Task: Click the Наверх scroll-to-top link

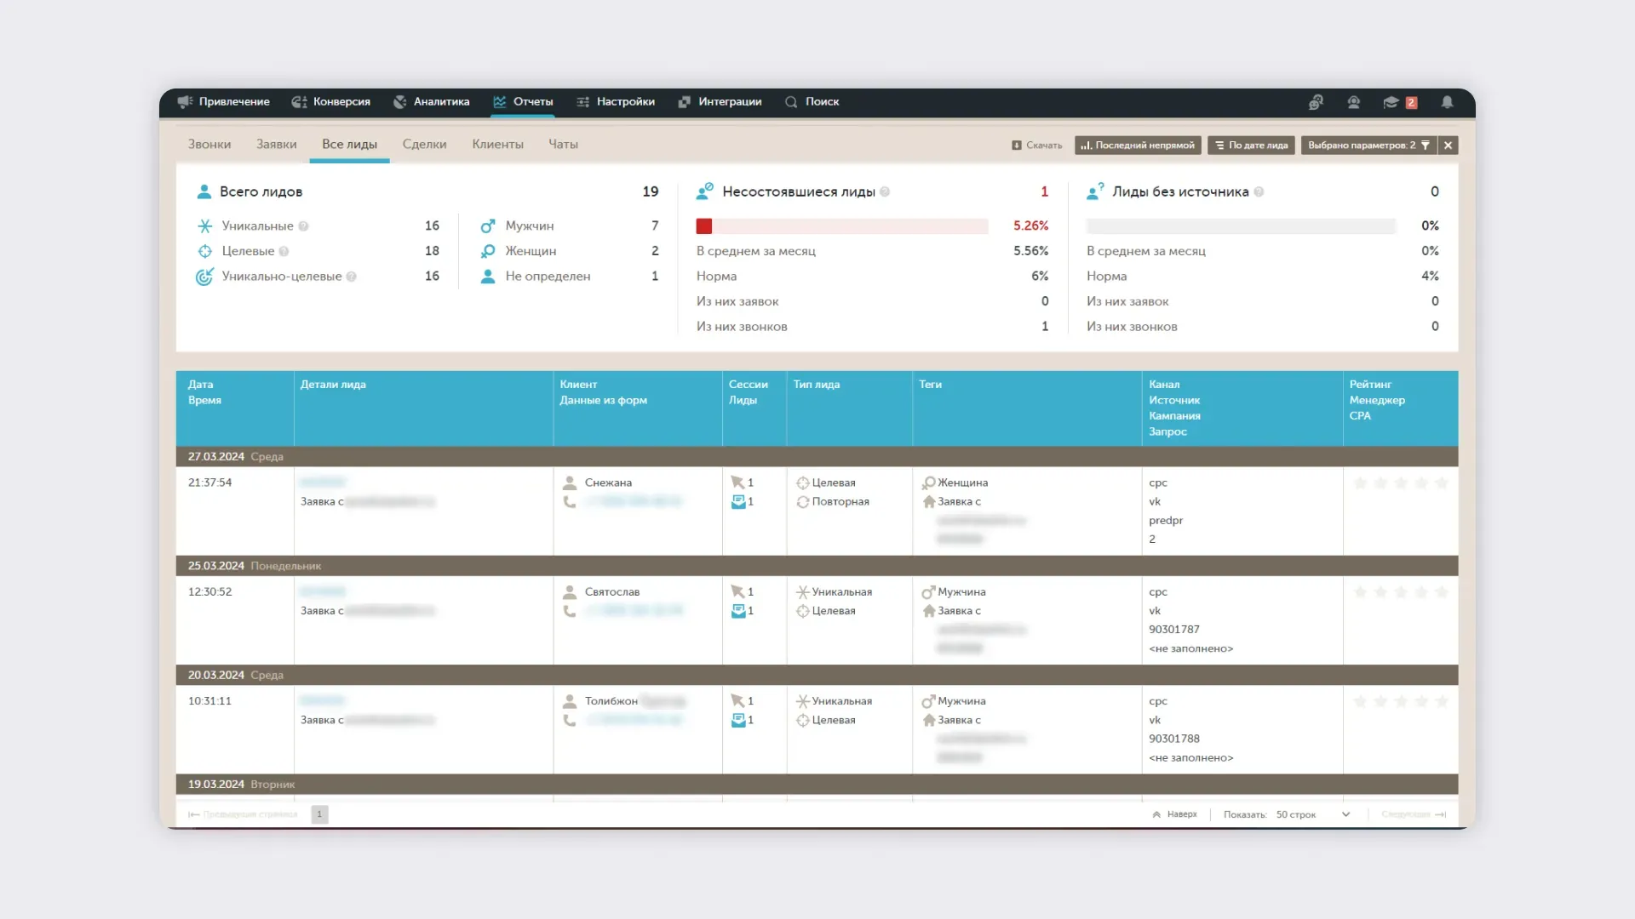Action: tap(1174, 814)
